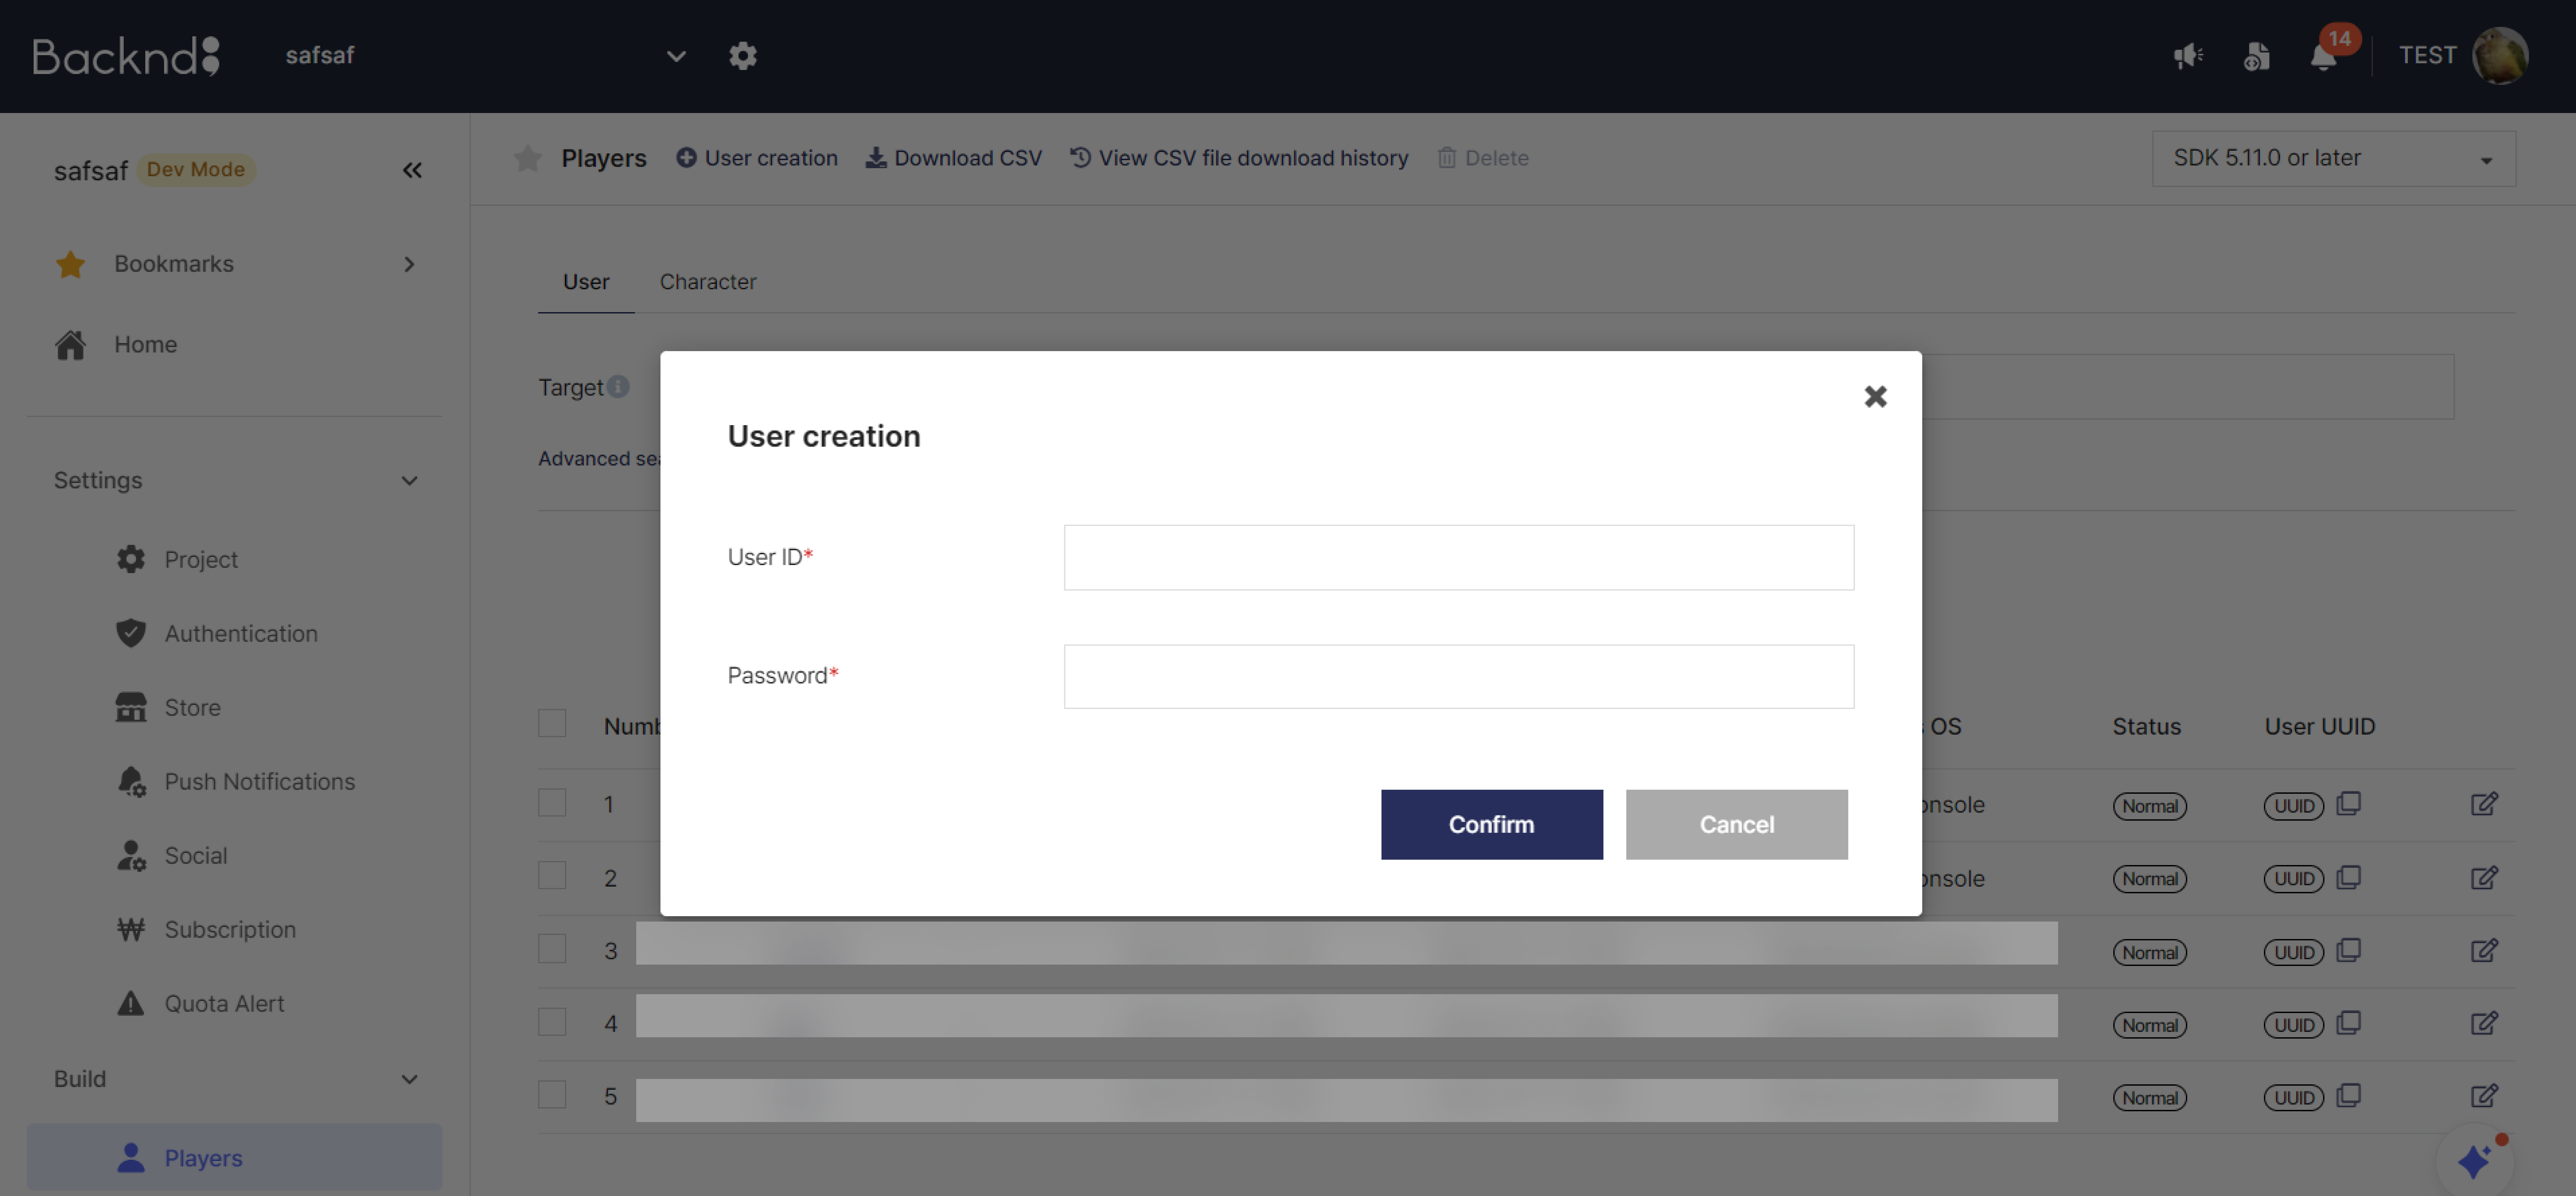Open notifications bell with 14 badge
The width and height of the screenshot is (2576, 1196).
point(2324,57)
